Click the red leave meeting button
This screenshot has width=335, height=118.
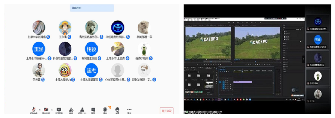pos(167,111)
